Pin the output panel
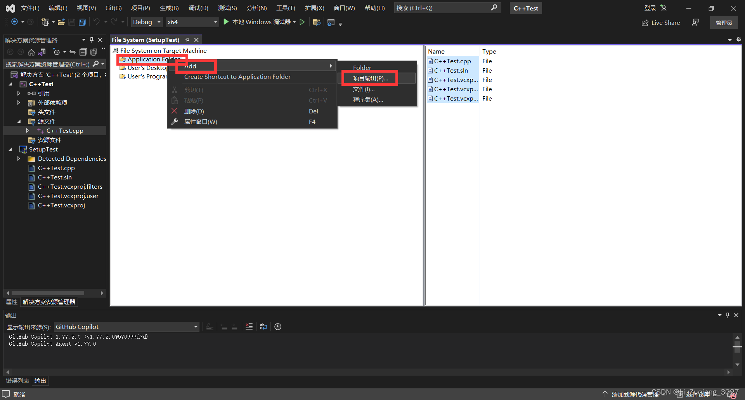 pos(728,315)
